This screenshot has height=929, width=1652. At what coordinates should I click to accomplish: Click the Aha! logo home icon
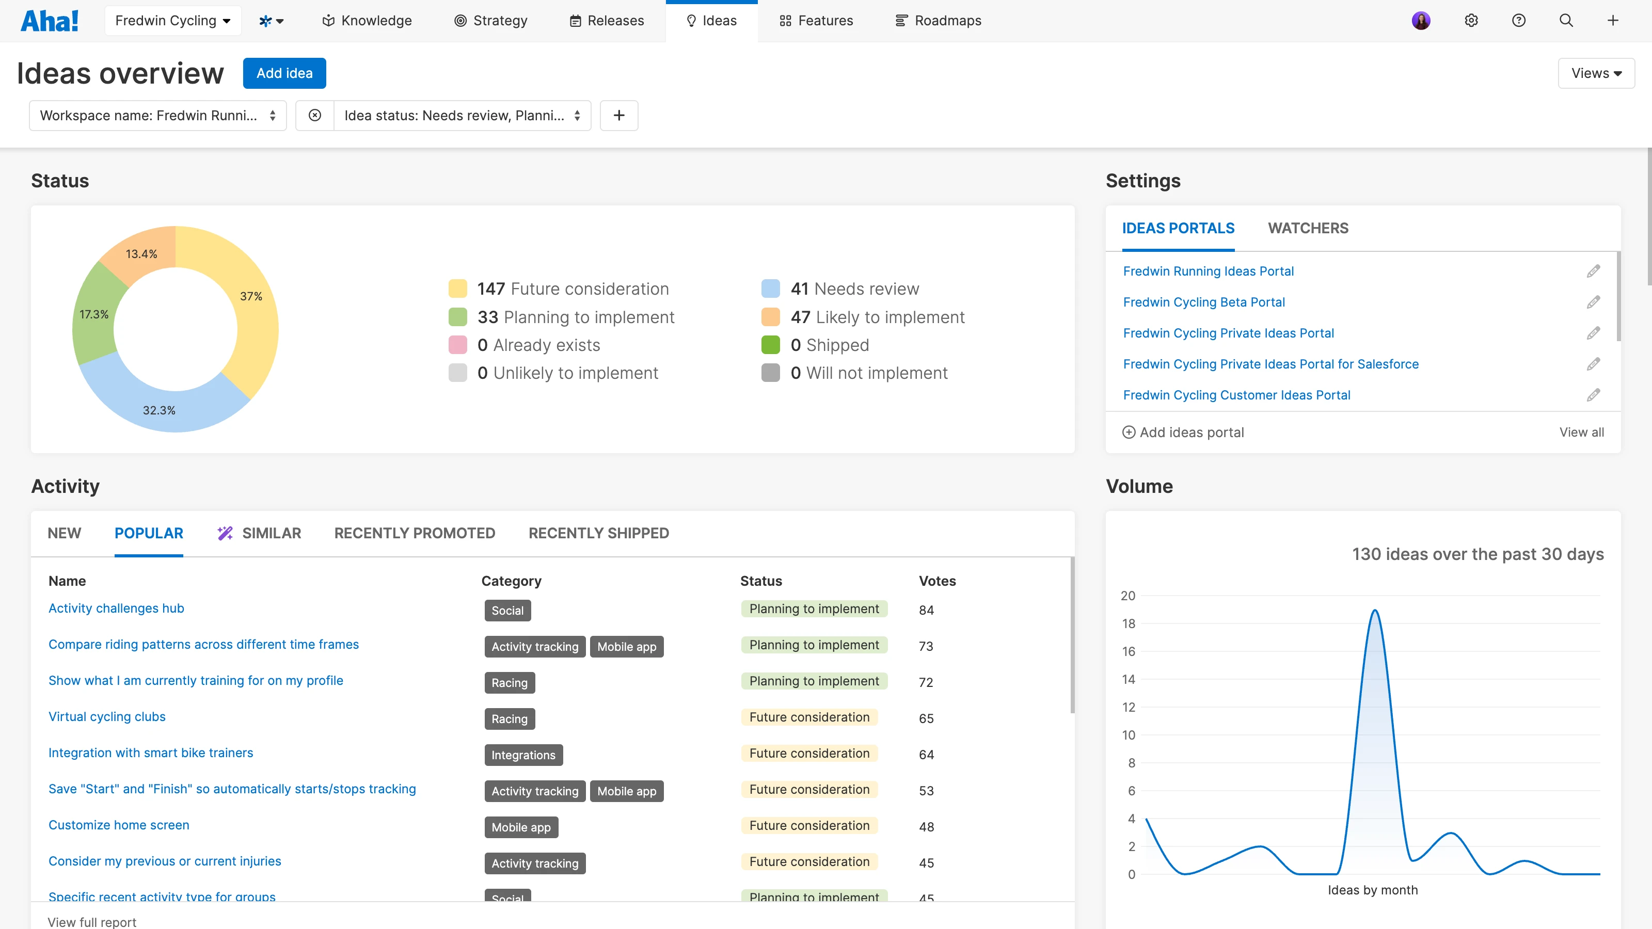coord(50,21)
